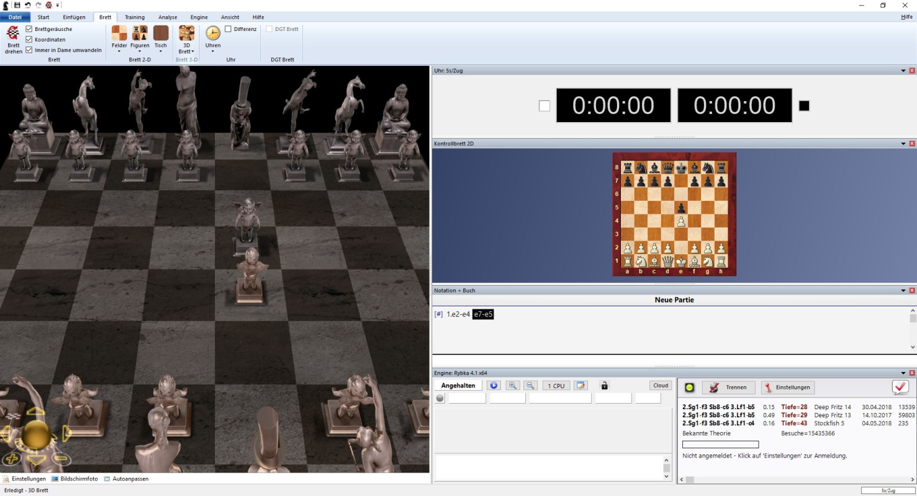Open the 3D Brett dropdown
This screenshot has height=496, width=917.
point(186,40)
